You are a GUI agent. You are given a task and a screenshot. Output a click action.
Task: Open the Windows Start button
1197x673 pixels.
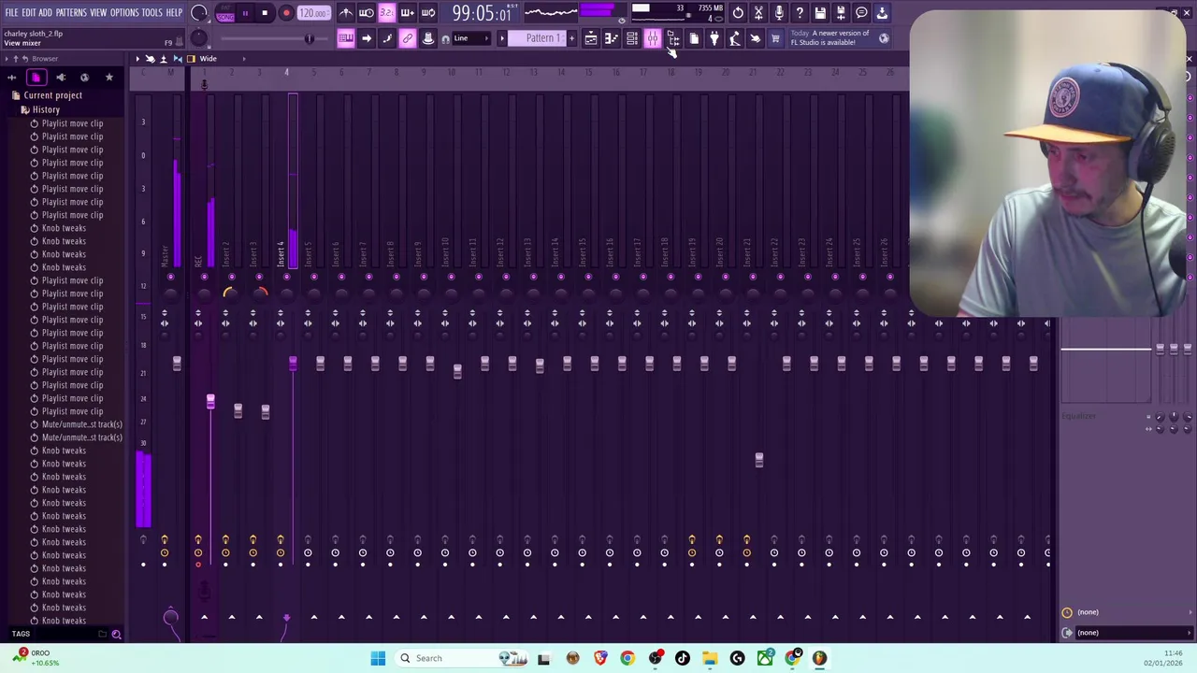[378, 658]
